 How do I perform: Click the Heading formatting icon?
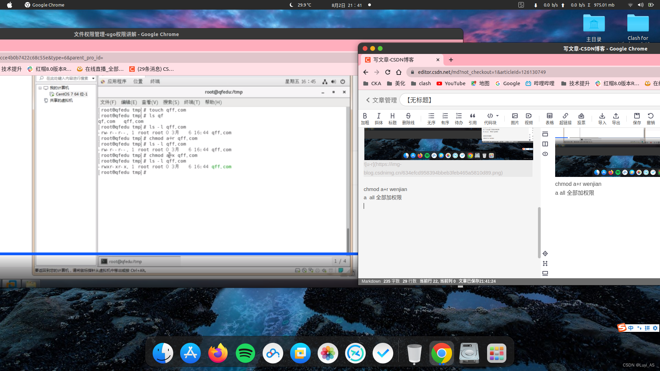tap(393, 116)
